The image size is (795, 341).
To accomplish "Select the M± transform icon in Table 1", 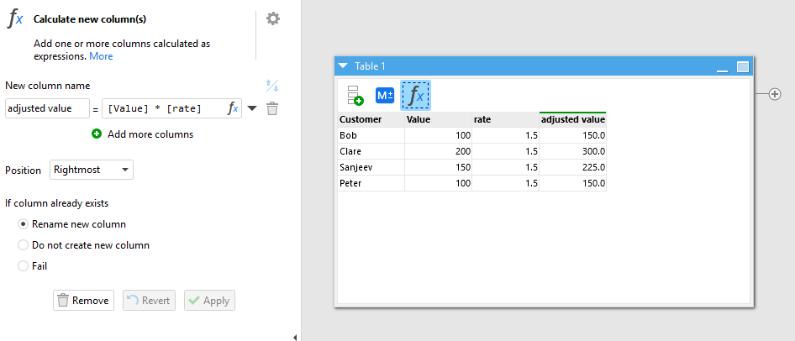I will tap(385, 95).
